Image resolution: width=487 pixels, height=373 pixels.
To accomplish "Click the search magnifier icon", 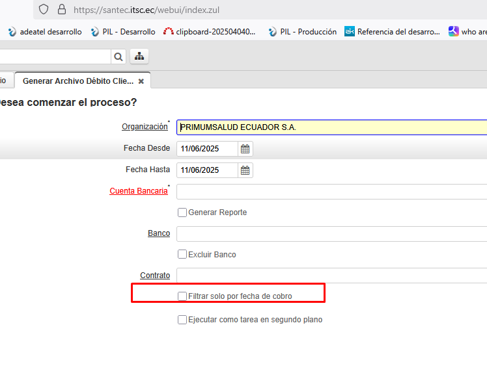I will coord(118,57).
